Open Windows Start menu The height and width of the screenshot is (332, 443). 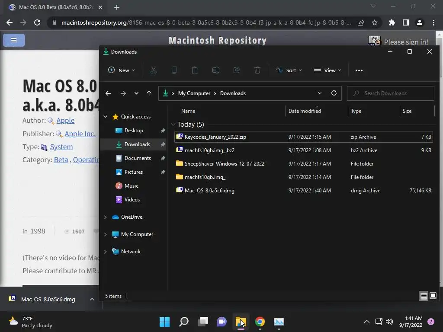click(x=164, y=322)
